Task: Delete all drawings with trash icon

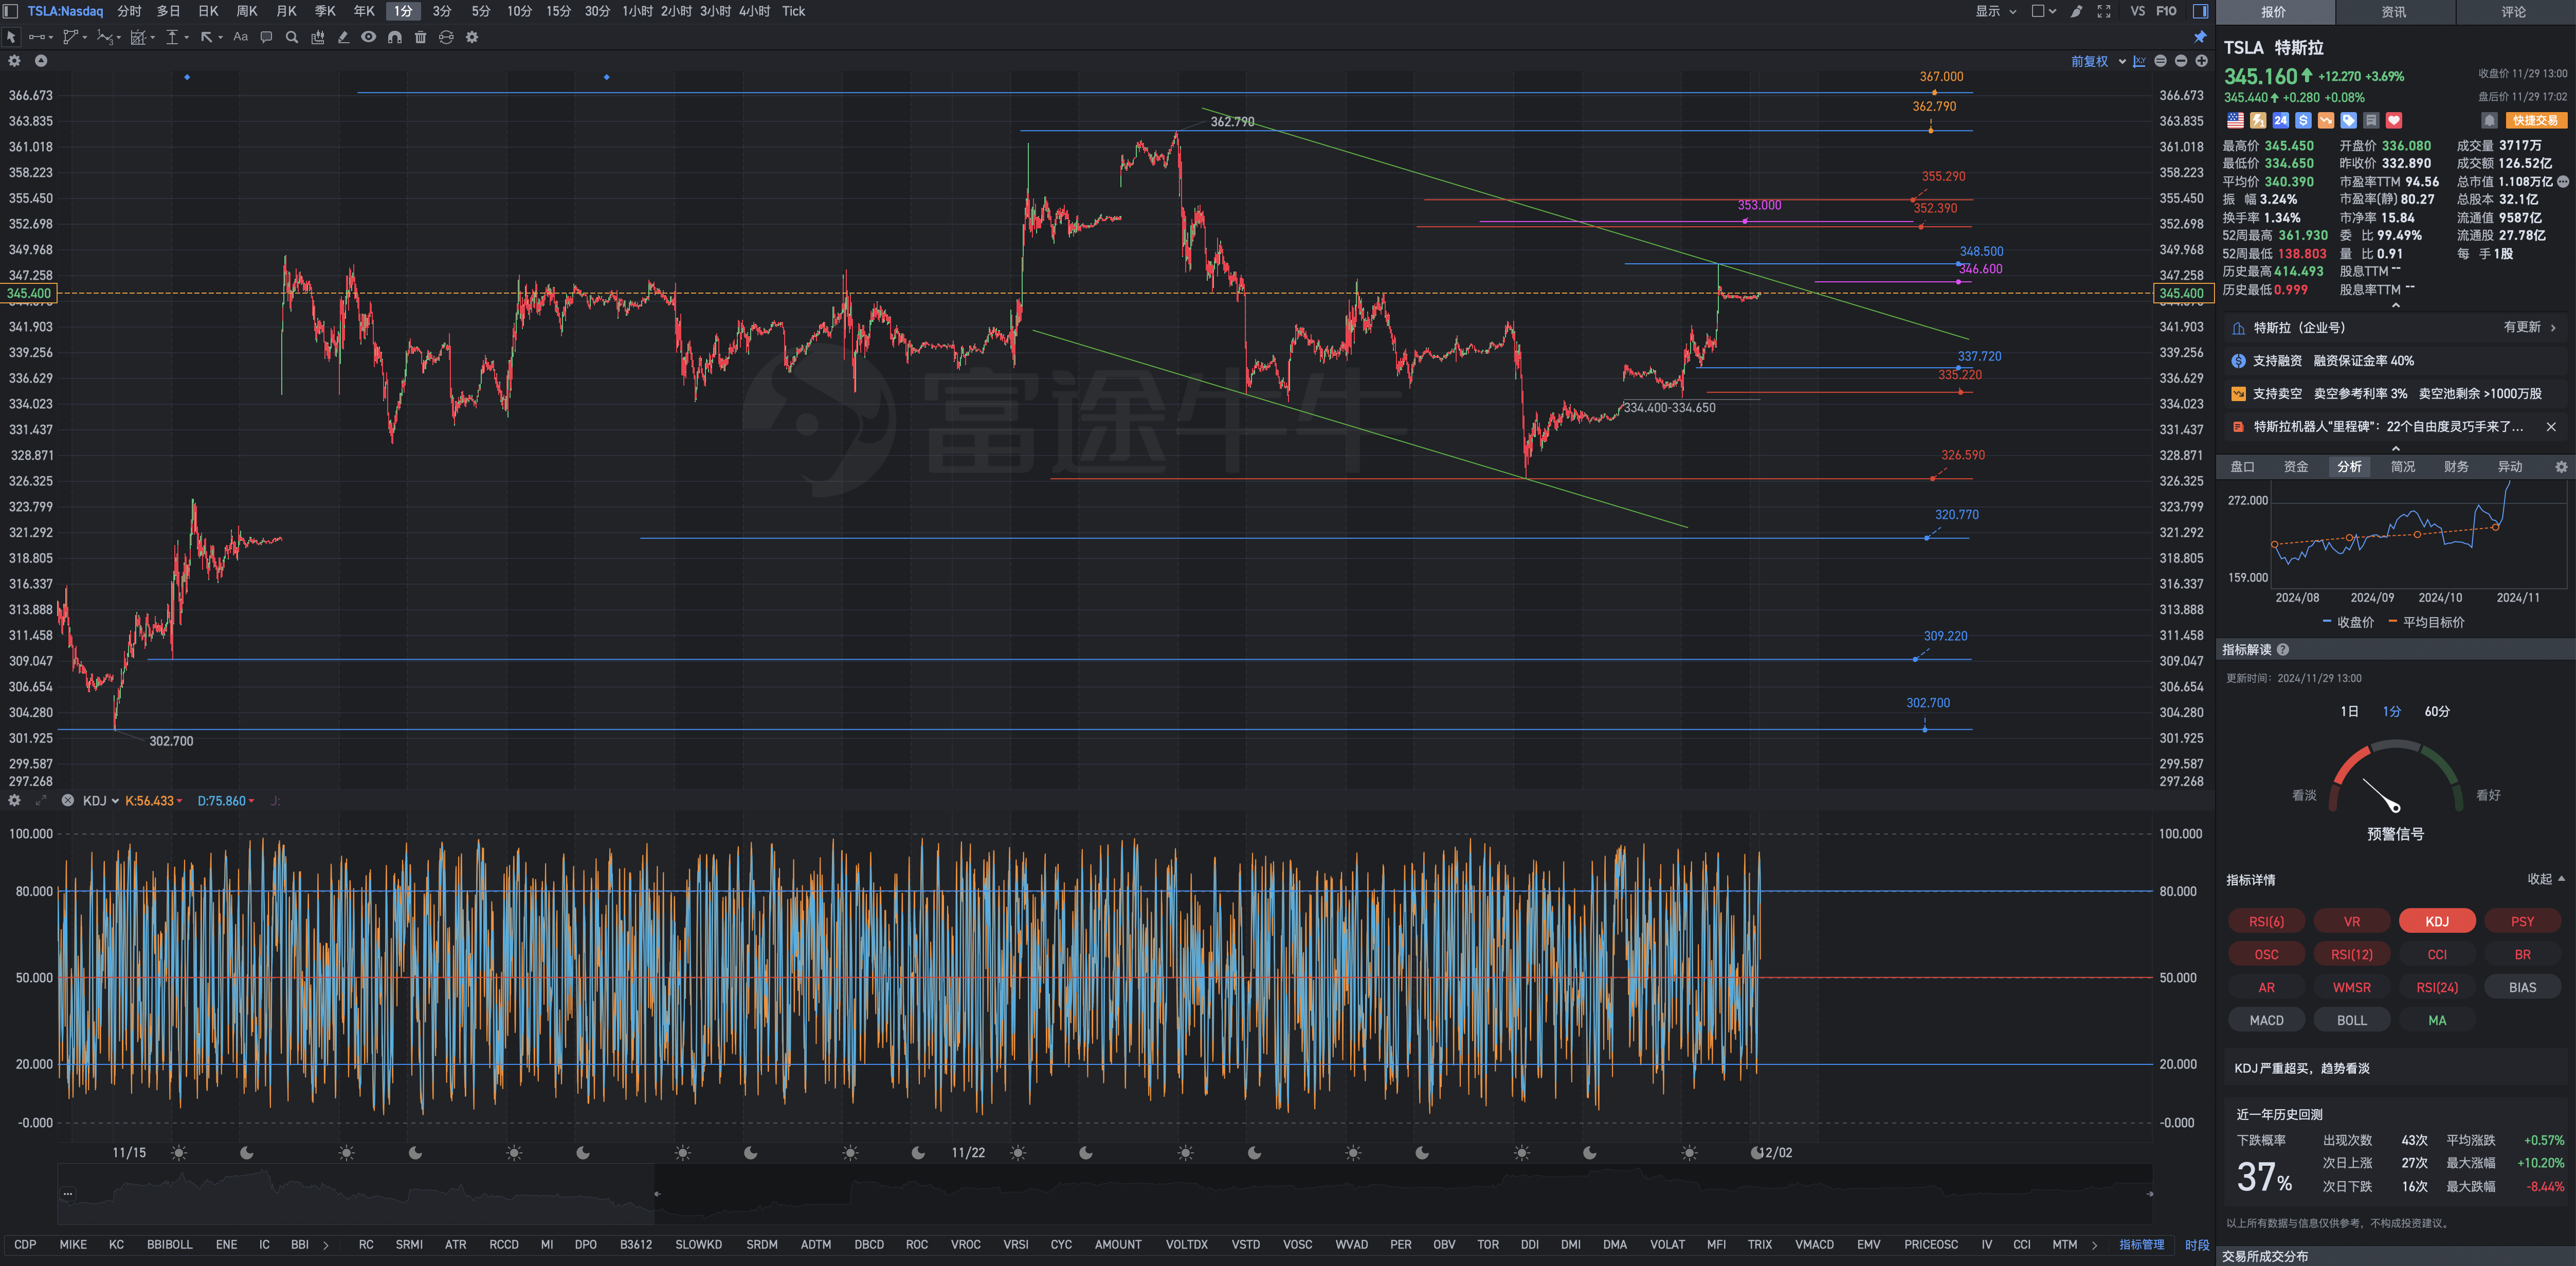Action: click(x=420, y=37)
